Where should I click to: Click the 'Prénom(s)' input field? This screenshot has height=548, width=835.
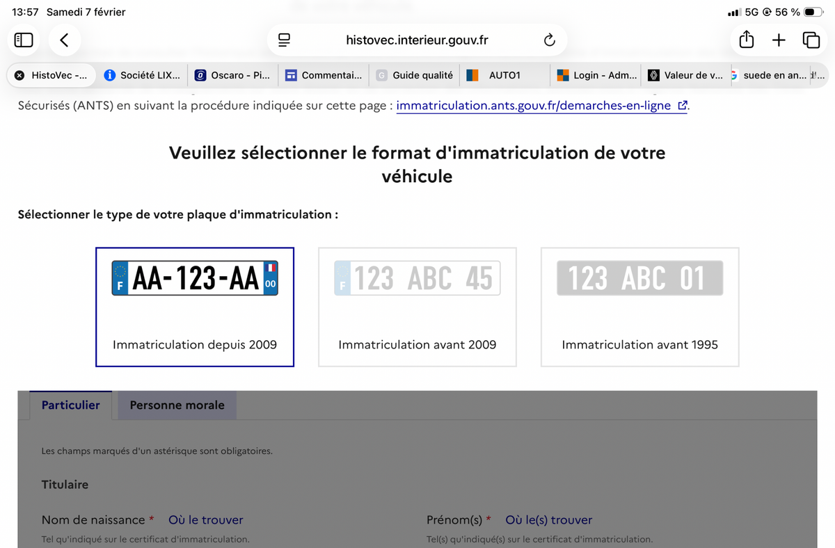[591, 544]
